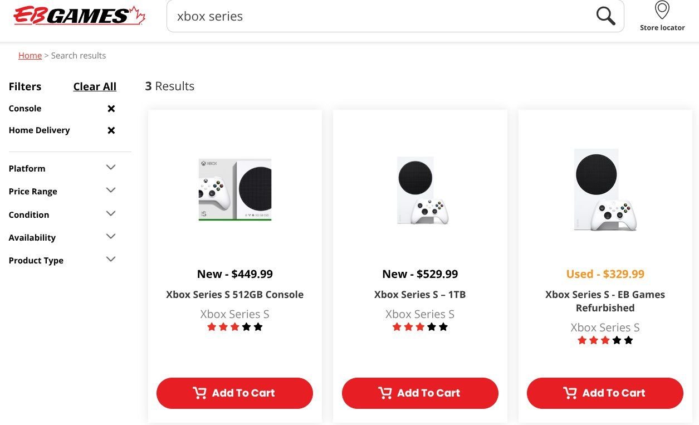Click the search field containing "xbox series"
The image size is (699, 425).
(x=379, y=16)
